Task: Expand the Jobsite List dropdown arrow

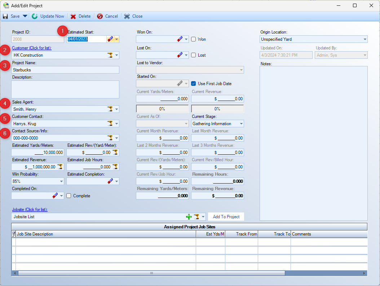Action: [203, 217]
